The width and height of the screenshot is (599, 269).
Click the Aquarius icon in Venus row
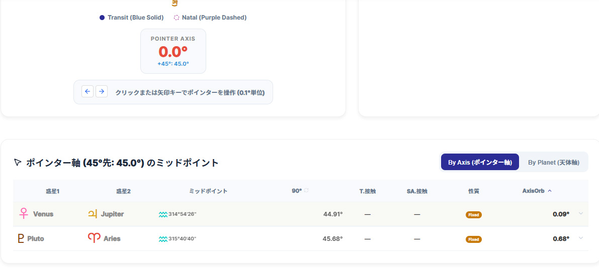coord(163,214)
